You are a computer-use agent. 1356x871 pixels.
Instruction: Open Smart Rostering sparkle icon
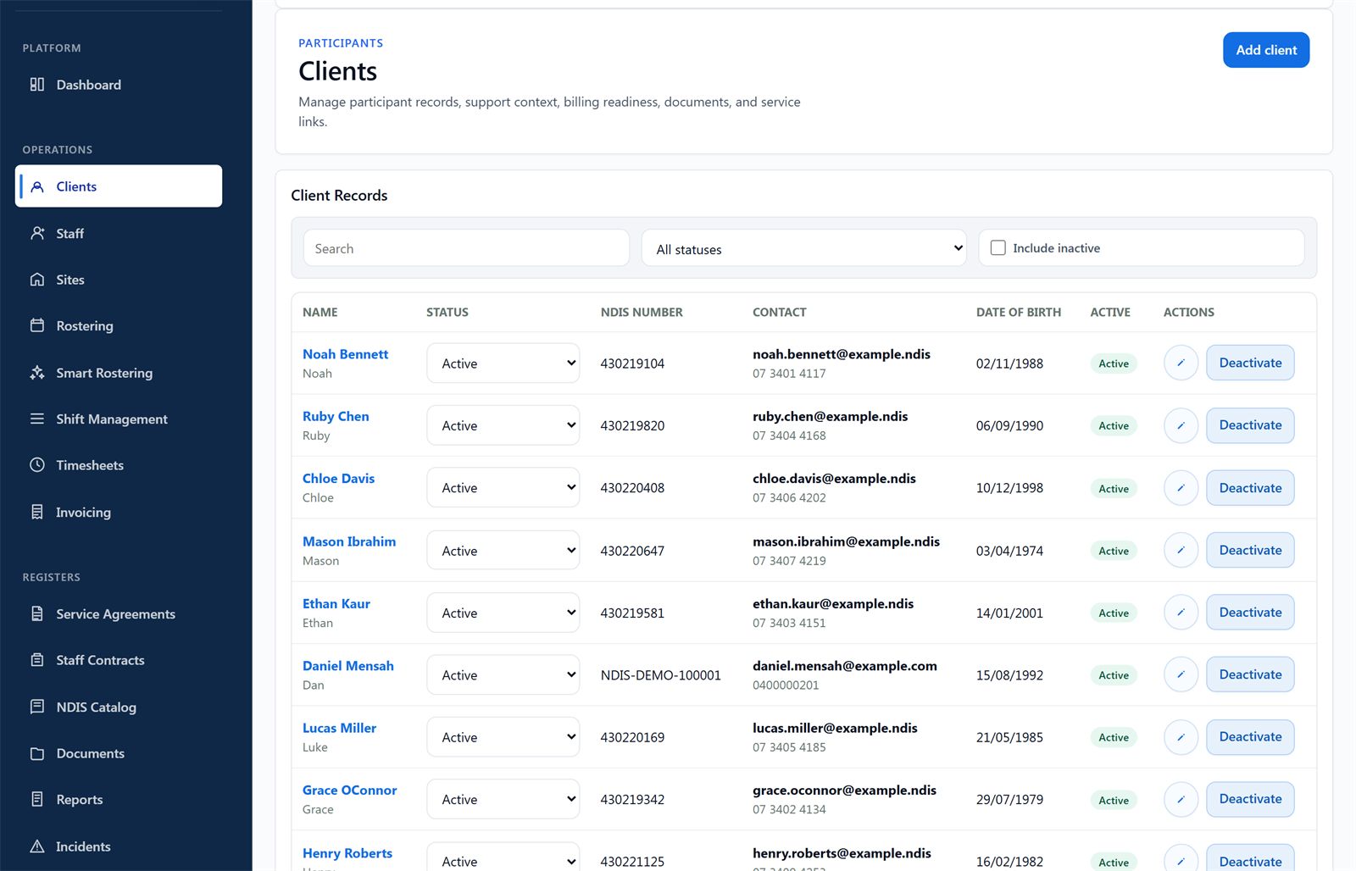[37, 372]
